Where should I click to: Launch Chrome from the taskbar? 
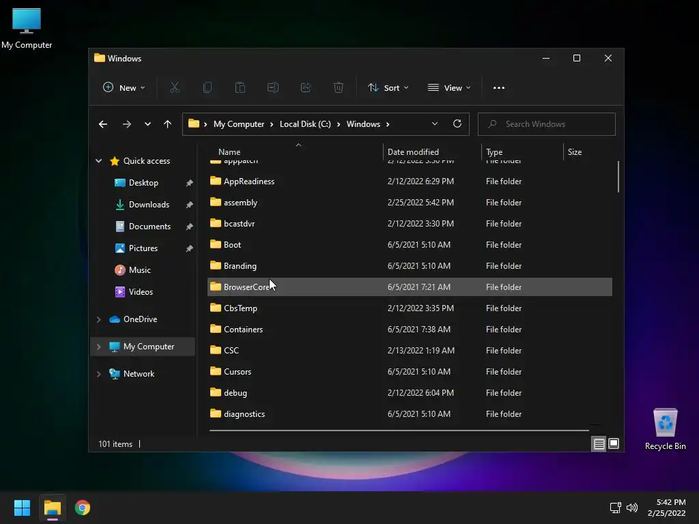coord(83,508)
